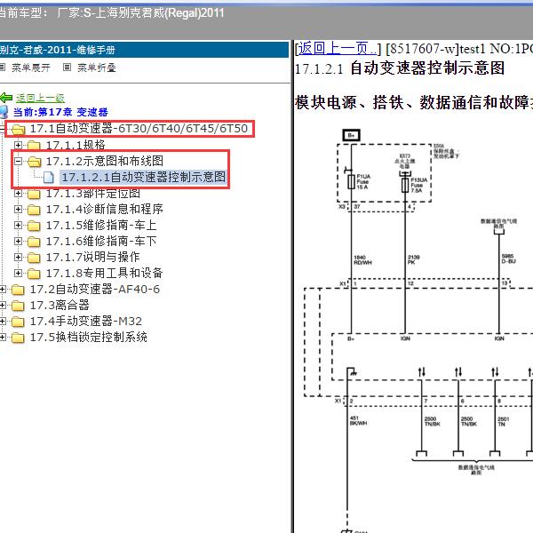Viewport: 533px width, 533px height.
Task: Collapse the 17.1.2示意图和布线图 node
Action: click(18, 161)
